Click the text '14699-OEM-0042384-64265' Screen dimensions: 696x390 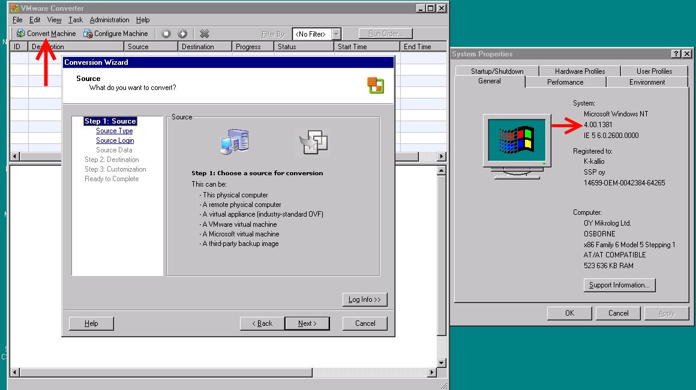click(624, 183)
